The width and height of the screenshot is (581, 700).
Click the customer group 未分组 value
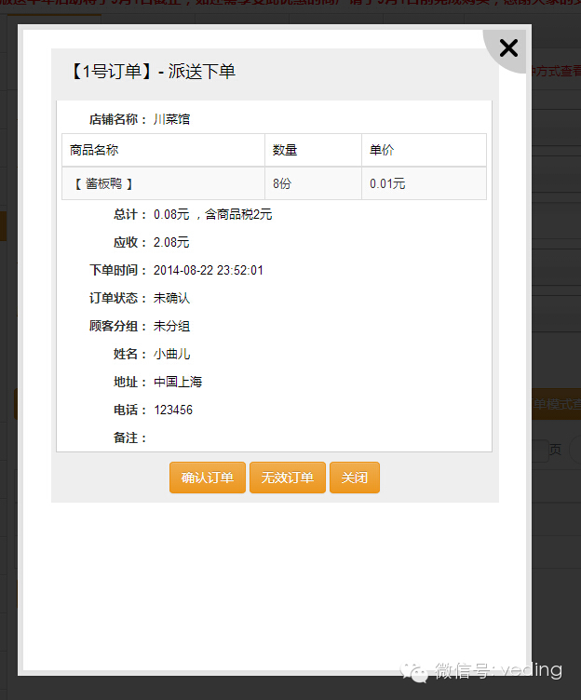click(x=171, y=326)
